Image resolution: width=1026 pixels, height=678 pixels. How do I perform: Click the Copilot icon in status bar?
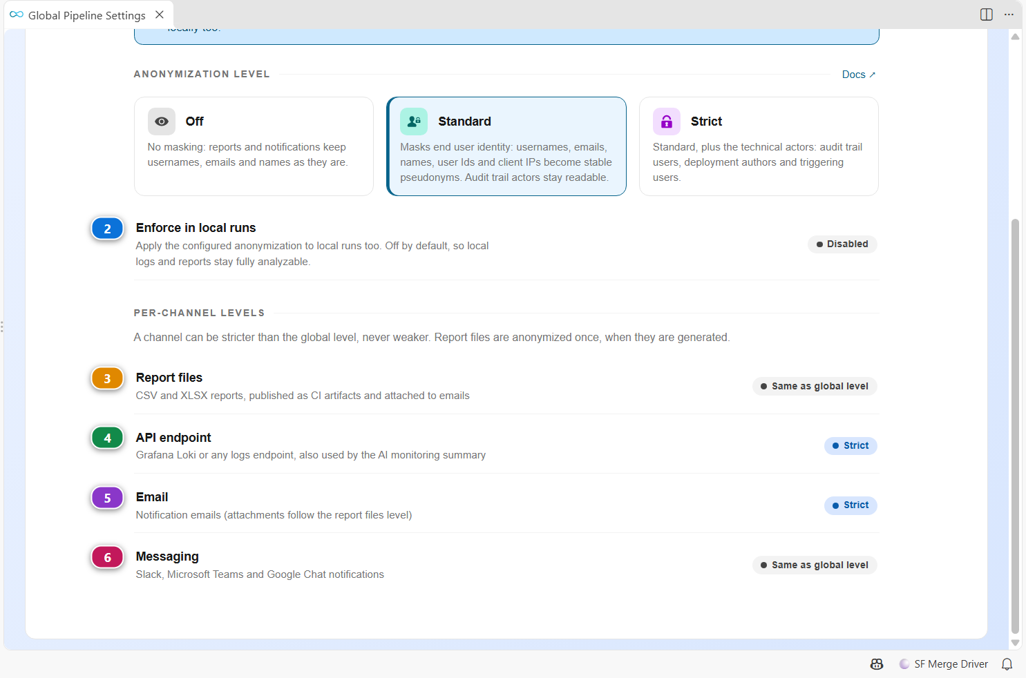pyautogui.click(x=877, y=664)
